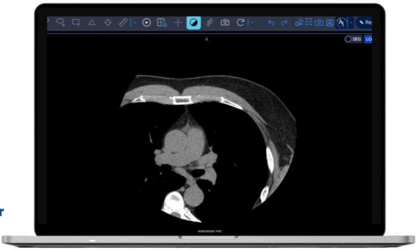The image size is (418, 250).
Task: Click the rotate clockwise icon
Action: click(x=240, y=22)
